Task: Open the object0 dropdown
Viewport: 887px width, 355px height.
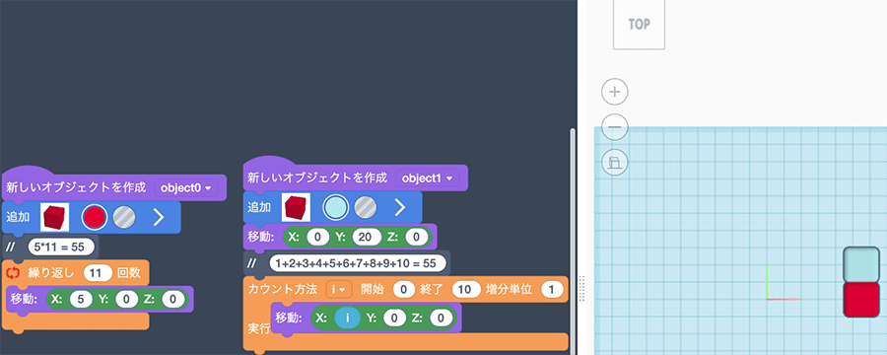Action: coord(186,188)
